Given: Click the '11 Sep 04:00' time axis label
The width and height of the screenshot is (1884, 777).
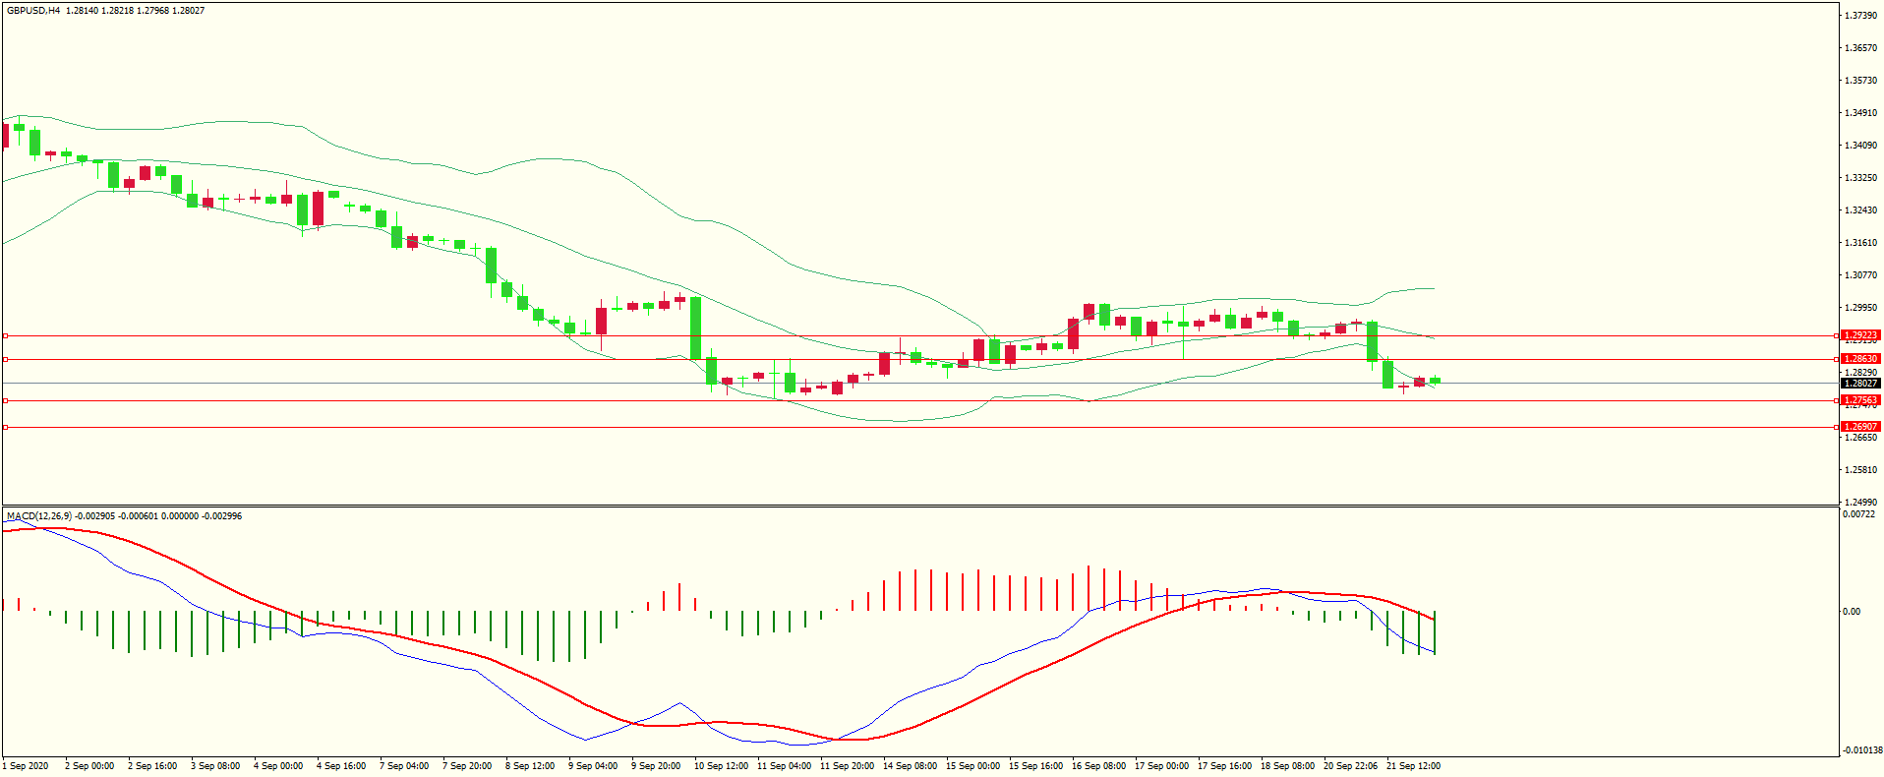Looking at the screenshot, I should 784,766.
